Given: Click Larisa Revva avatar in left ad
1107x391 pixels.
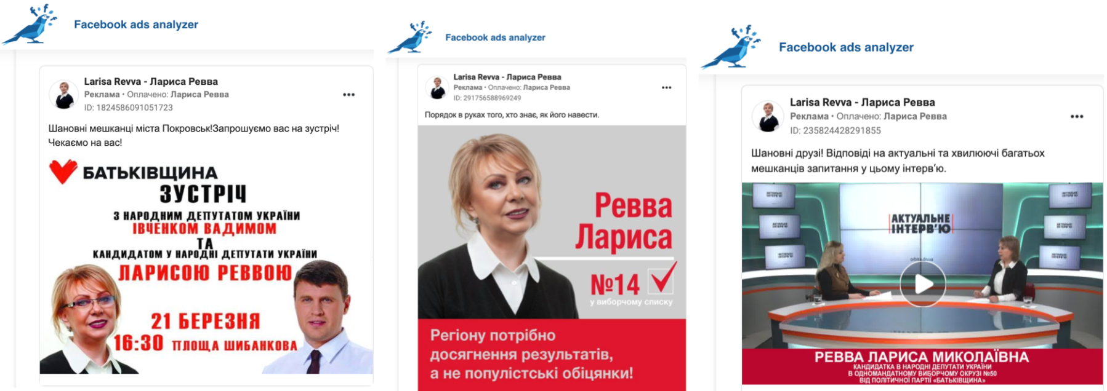Looking at the screenshot, I should (x=63, y=95).
